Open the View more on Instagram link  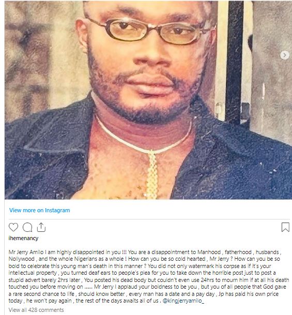[40, 210]
